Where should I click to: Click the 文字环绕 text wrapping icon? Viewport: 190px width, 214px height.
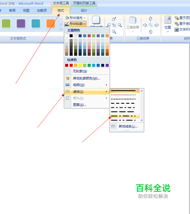pyautogui.click(x=176, y=30)
